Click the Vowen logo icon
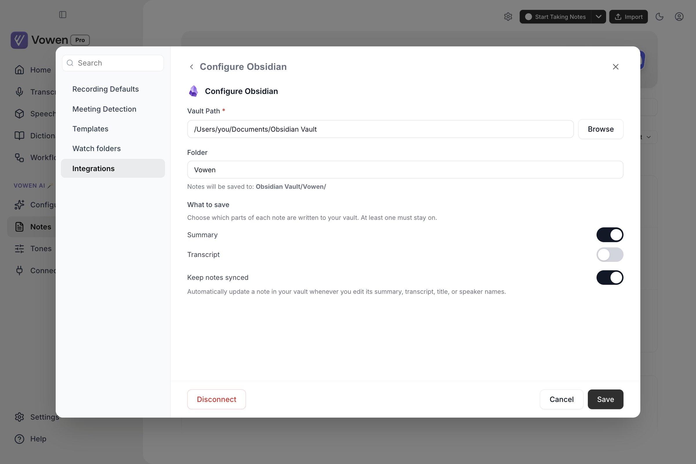 click(x=19, y=40)
